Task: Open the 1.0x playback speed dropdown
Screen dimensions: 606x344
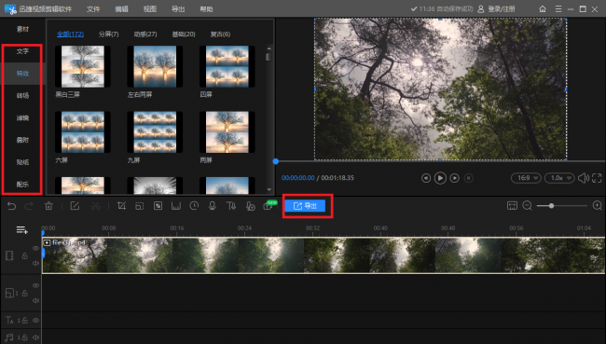Action: [x=559, y=178]
